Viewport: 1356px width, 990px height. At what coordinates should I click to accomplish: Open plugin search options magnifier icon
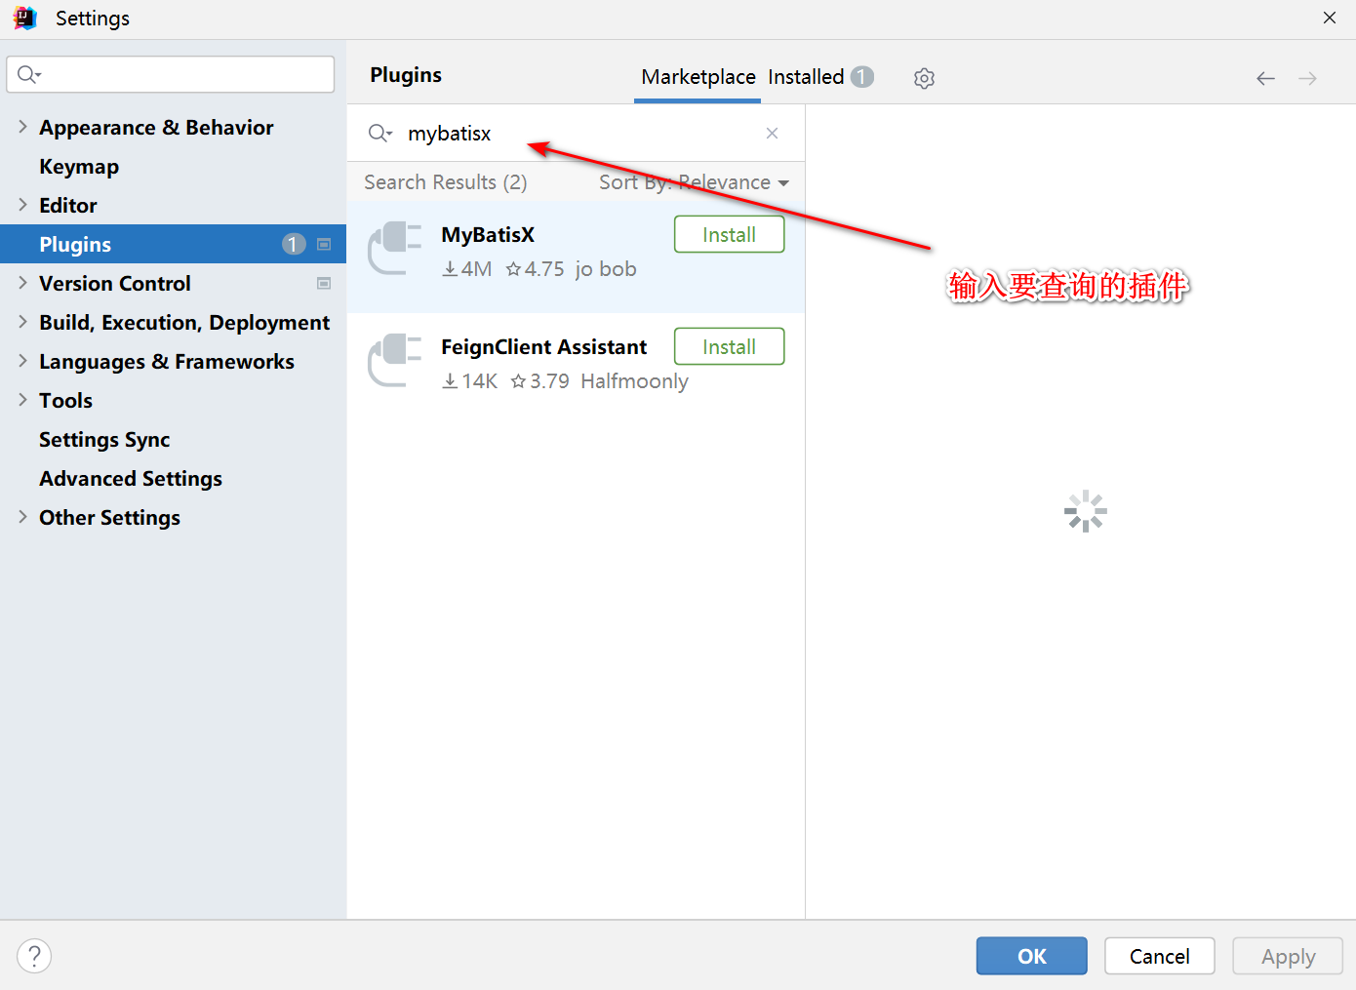379,133
